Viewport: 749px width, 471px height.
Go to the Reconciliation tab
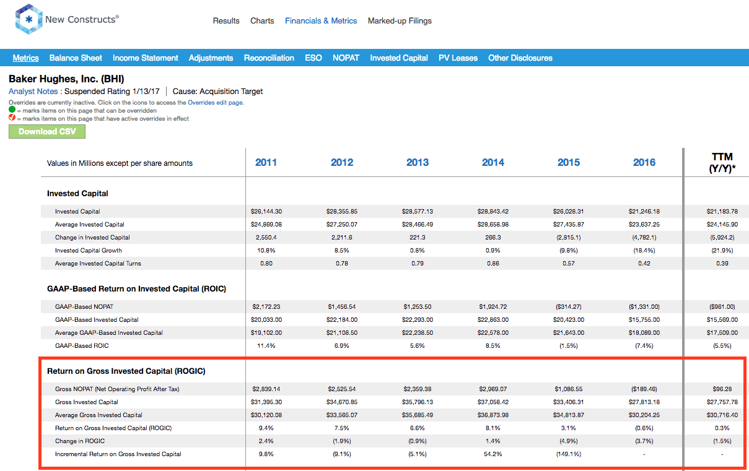(269, 58)
